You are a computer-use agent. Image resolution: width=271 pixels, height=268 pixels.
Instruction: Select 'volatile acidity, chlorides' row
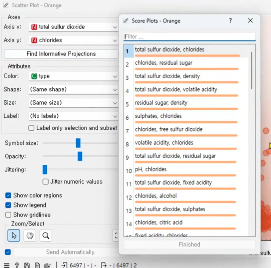point(186,144)
